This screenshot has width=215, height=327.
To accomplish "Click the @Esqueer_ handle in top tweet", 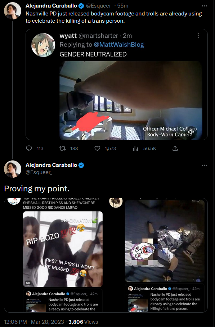I will pos(99,6).
